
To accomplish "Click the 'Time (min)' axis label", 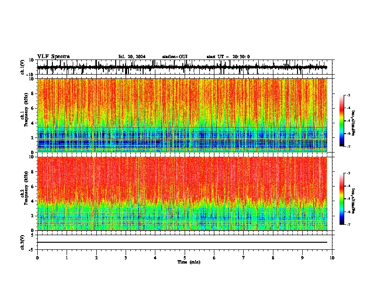I will [x=189, y=262].
